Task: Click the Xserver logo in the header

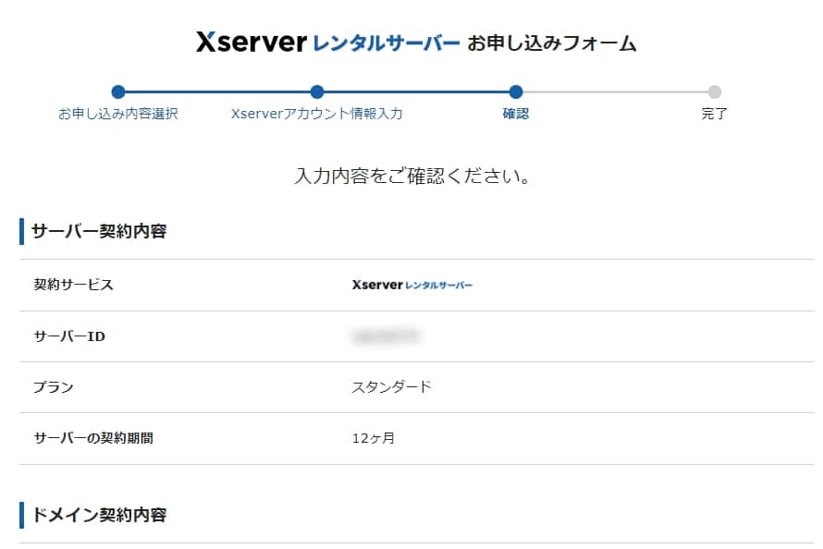Action: tap(328, 42)
